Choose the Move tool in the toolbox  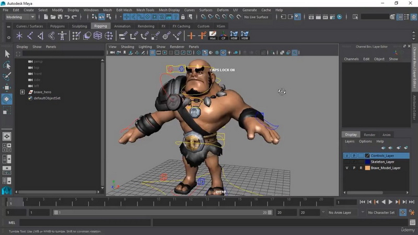(x=7, y=88)
